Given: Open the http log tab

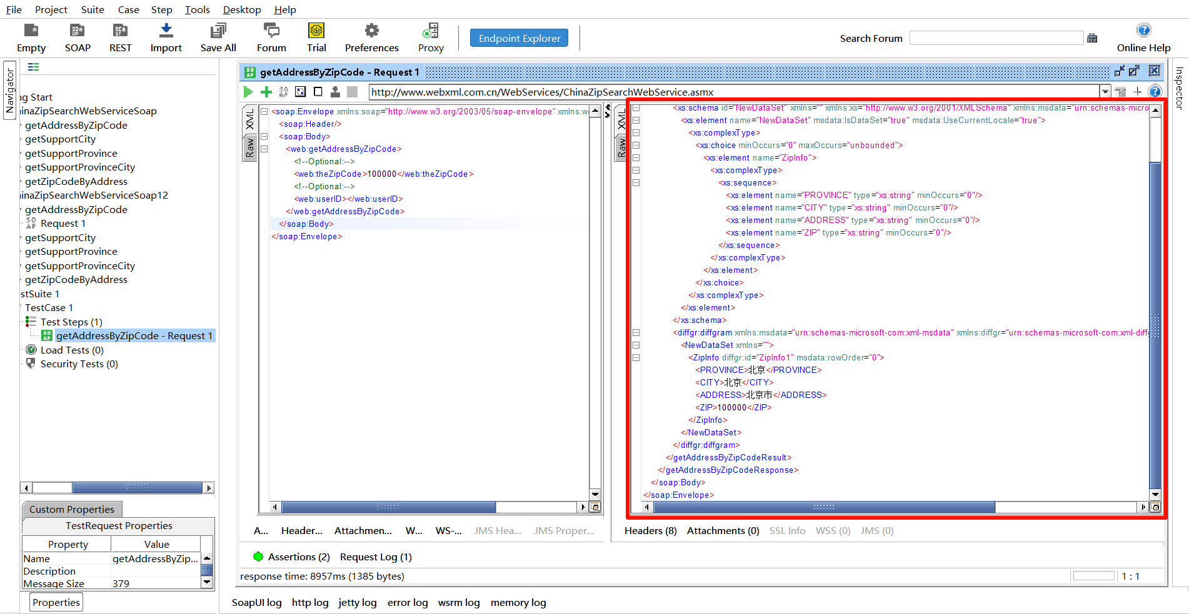Looking at the screenshot, I should [x=310, y=602].
